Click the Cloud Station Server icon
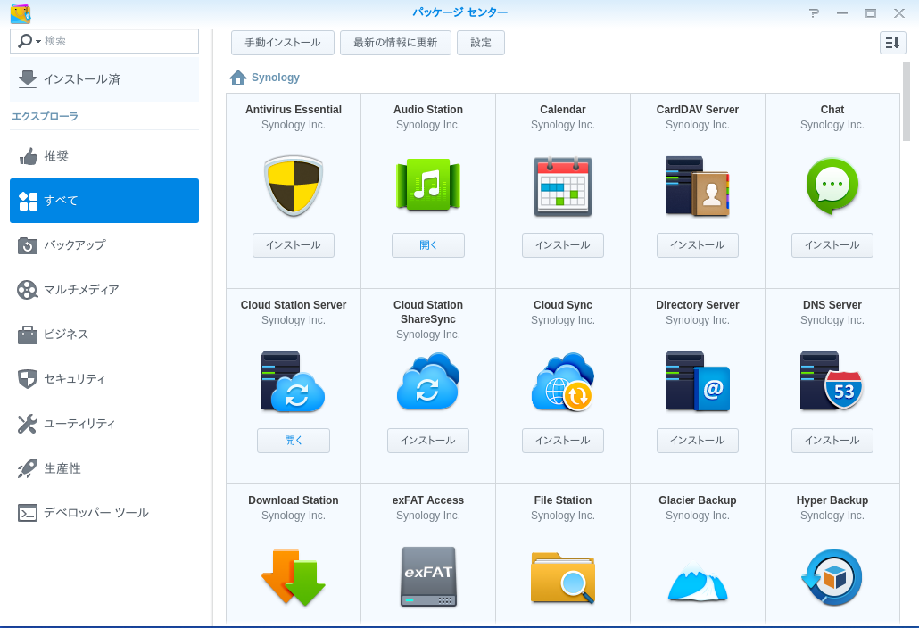The width and height of the screenshot is (919, 628). 293,382
